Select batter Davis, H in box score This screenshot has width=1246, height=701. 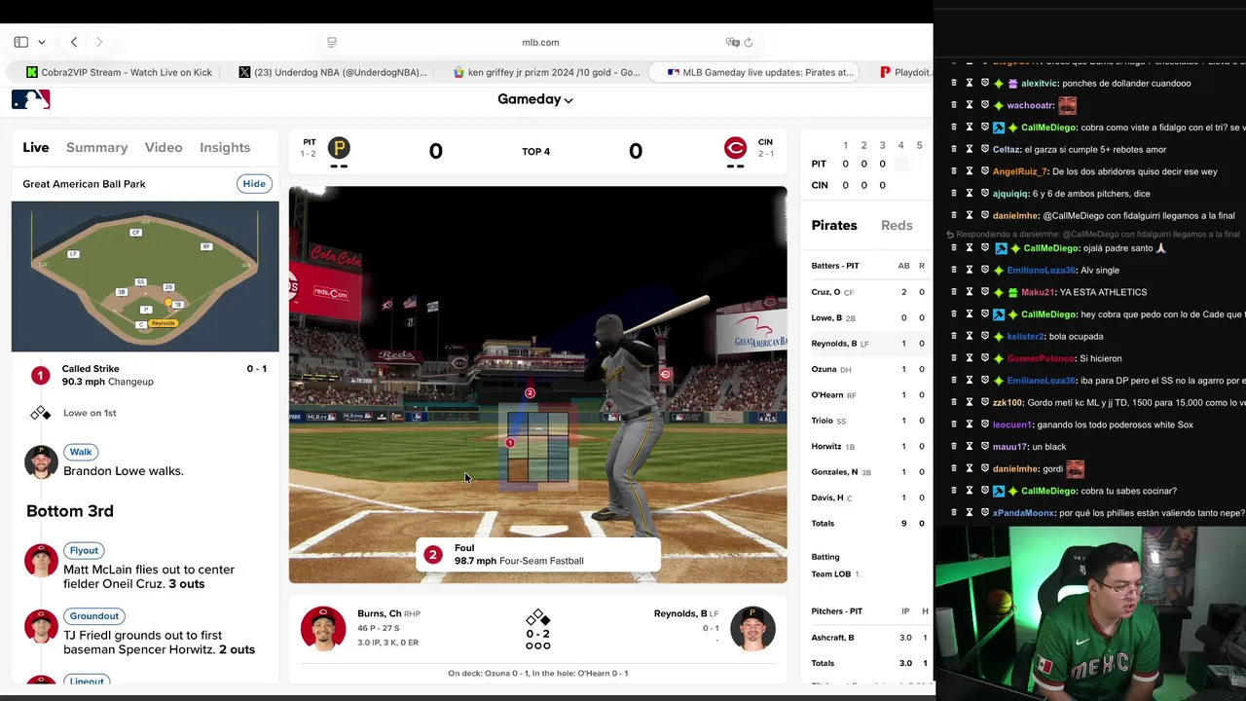[x=827, y=498]
